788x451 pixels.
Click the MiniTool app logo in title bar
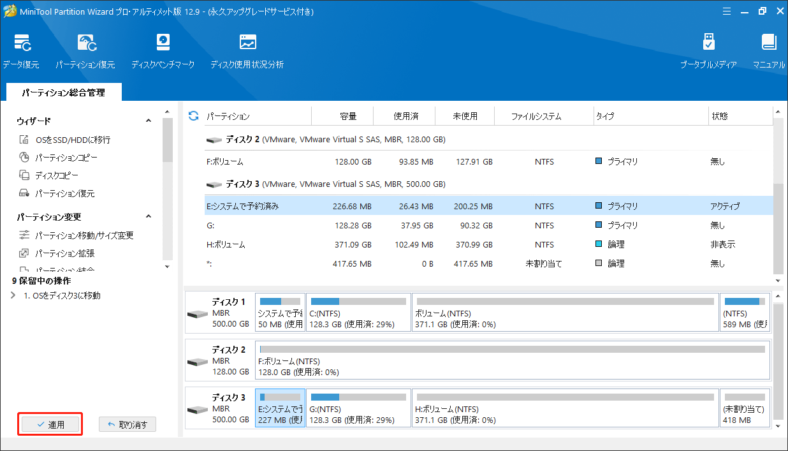tap(10, 11)
